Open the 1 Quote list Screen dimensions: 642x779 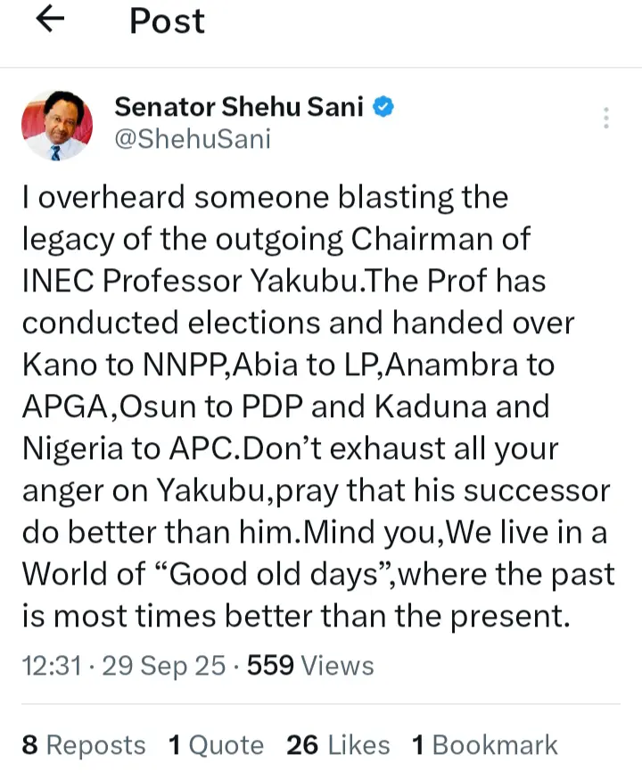click(217, 745)
